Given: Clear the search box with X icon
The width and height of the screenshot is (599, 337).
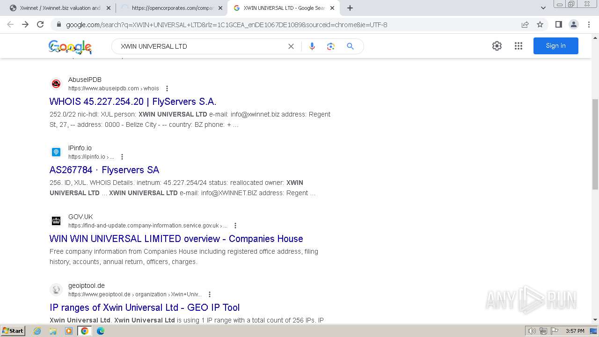Looking at the screenshot, I should point(291,46).
